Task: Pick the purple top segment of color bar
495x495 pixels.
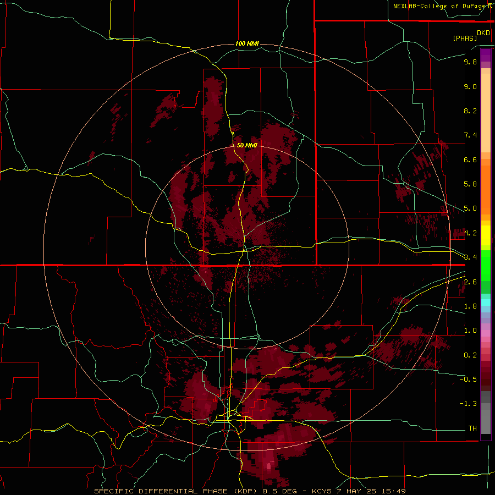Action: pos(486,55)
